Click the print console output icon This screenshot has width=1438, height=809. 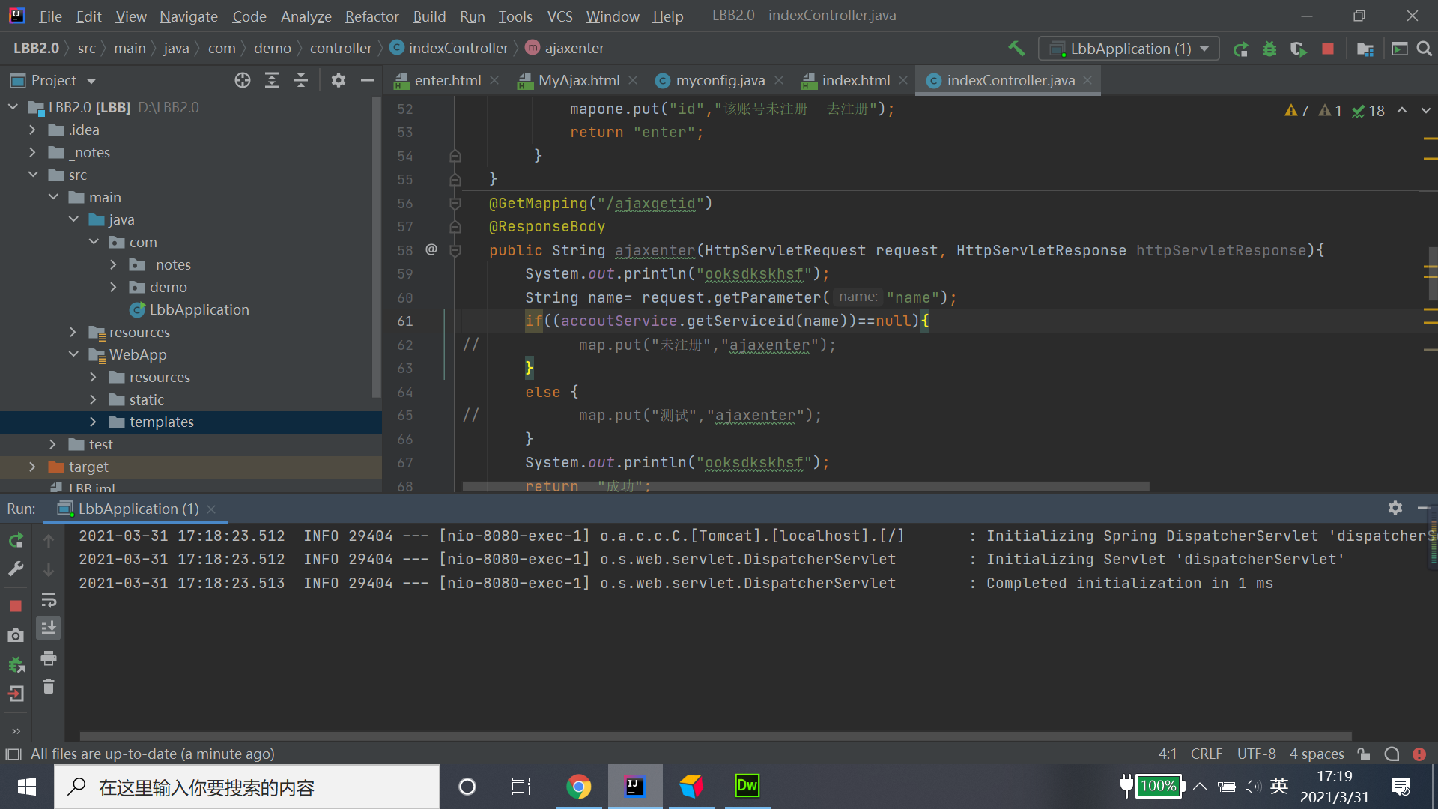coord(49,658)
